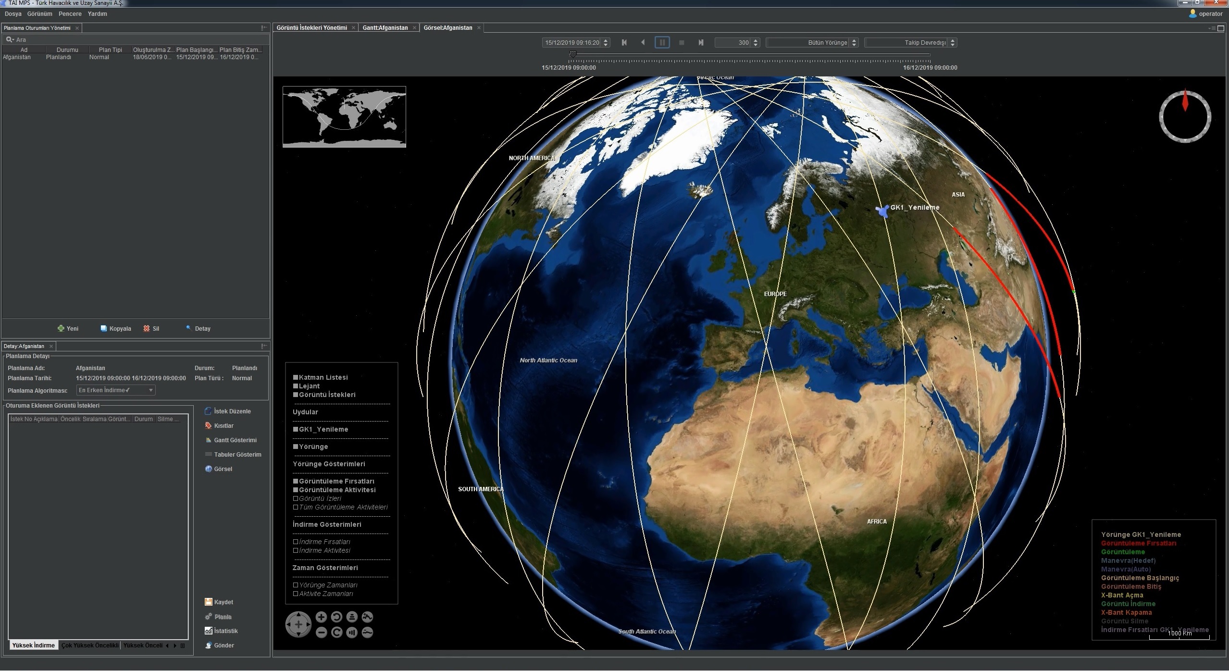Switch to Görüntü İstekleri Yönetimi tab
Screen dimensions: 1229x671
click(x=312, y=28)
